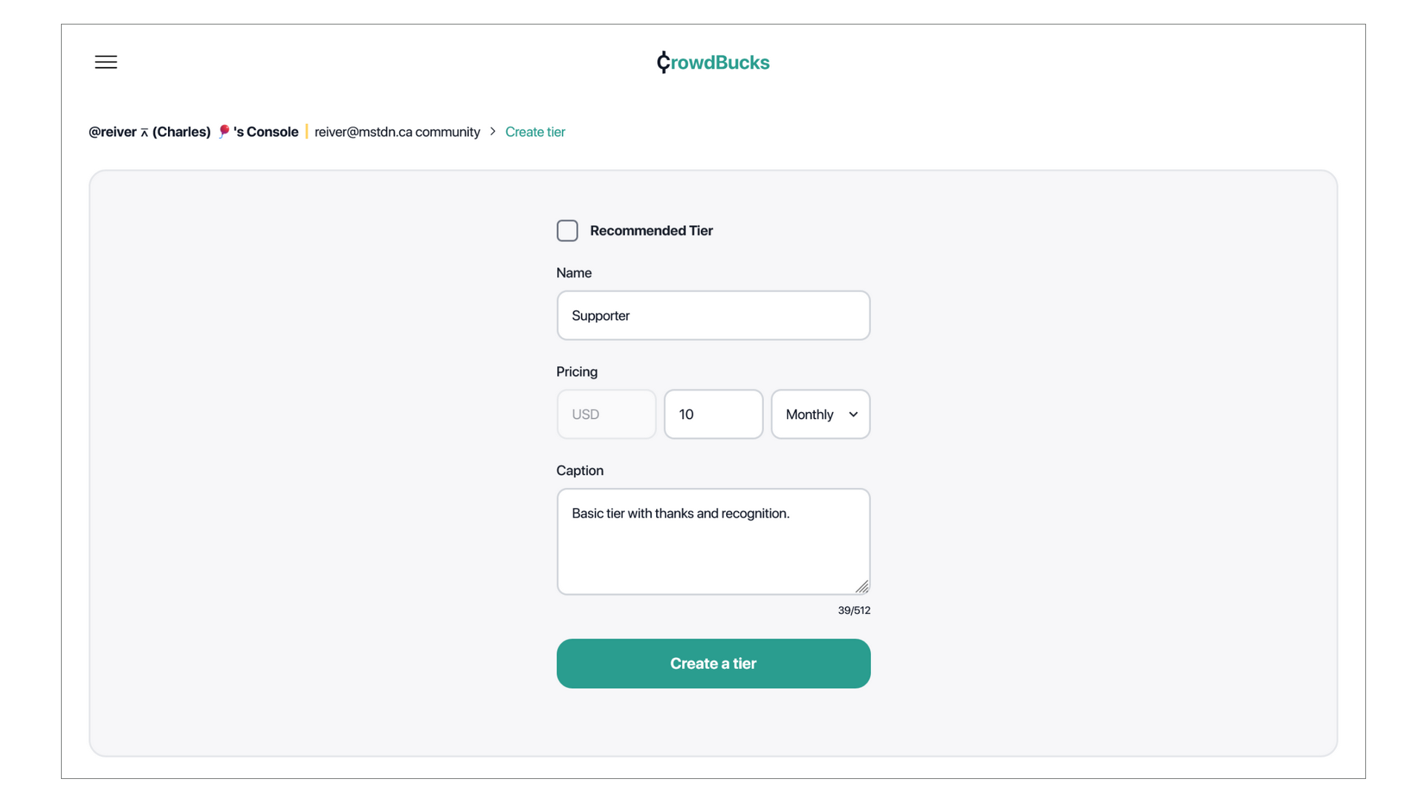1427x802 pixels.
Task: Click the Pricing field label
Action: click(577, 372)
